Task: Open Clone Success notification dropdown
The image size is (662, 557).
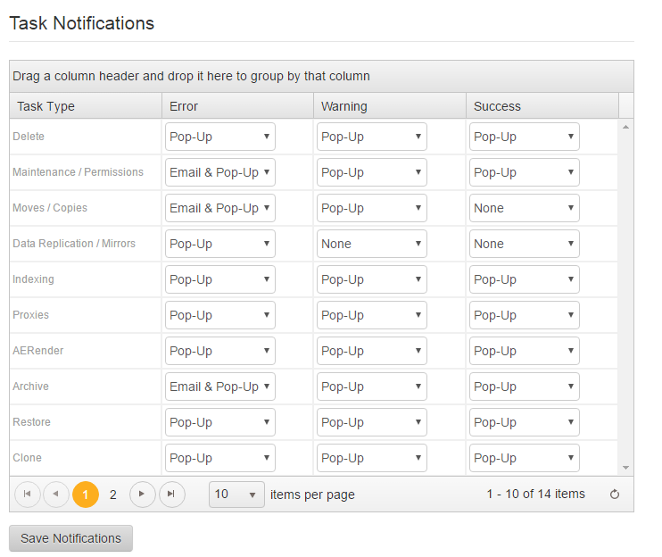Action: point(524,458)
